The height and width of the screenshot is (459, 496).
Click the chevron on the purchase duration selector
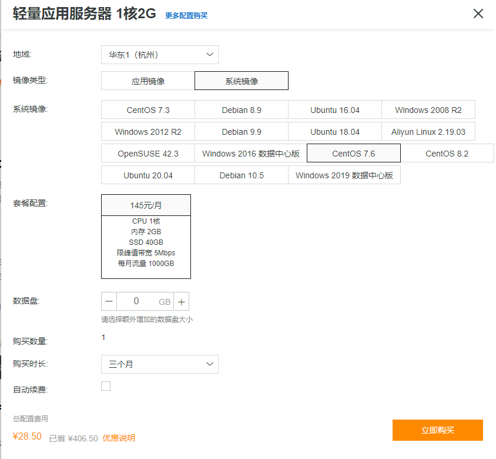[x=210, y=364]
